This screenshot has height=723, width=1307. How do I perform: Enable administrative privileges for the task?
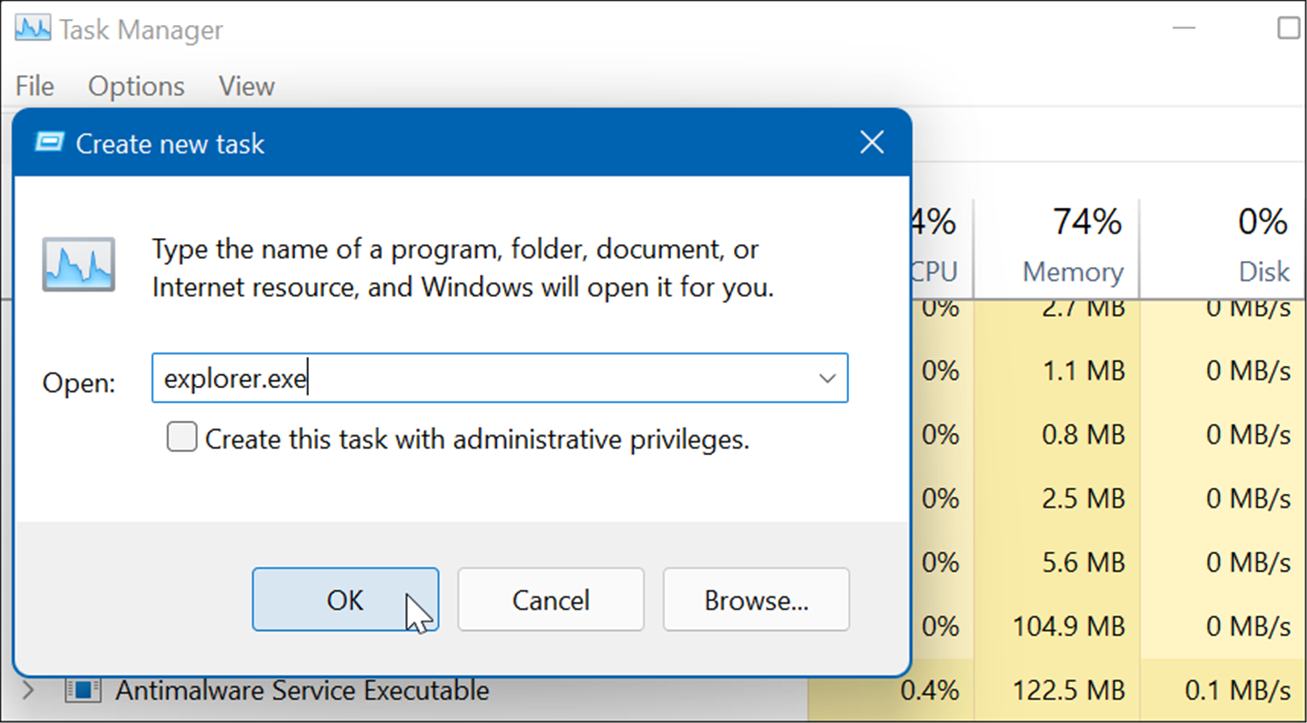181,437
